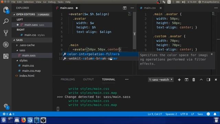Image resolution: width=220 pixels, height=124 pixels.
Task: Select the terminal dropdown '1: sass --watch'
Action: click(161, 80)
